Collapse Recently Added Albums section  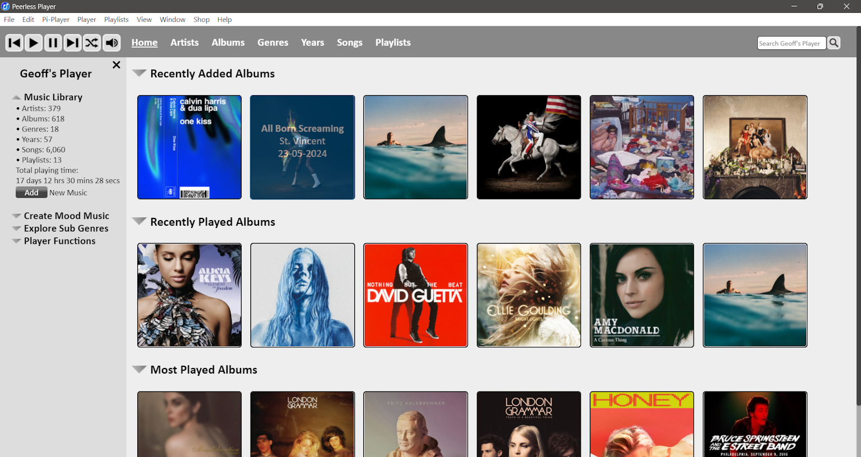click(139, 73)
